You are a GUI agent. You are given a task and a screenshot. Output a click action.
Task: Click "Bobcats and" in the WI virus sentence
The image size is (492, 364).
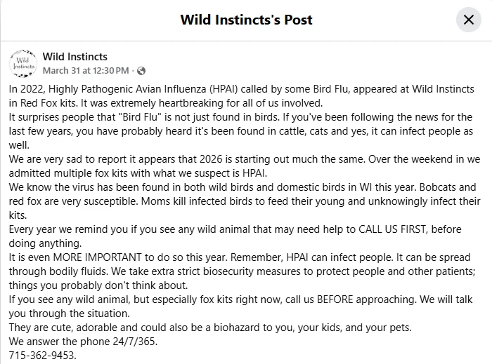click(x=448, y=187)
